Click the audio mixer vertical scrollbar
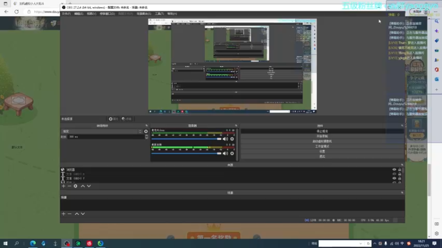 238,145
